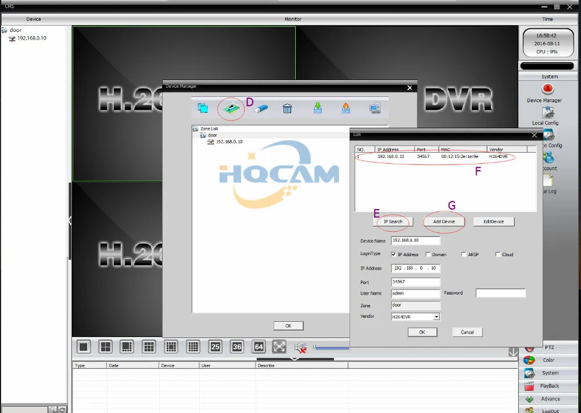Viewport: 581px width, 413px height.
Task: Open Local Config icon in System panel
Action: [548, 113]
